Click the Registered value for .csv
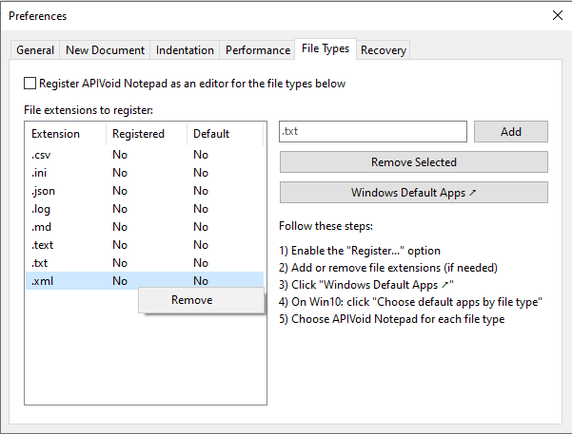Screen dimensions: 572x434 [x=120, y=155]
